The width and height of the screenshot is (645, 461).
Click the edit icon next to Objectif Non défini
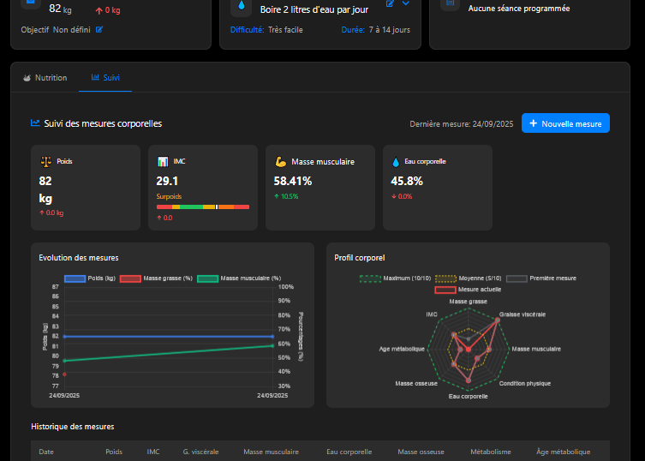(x=99, y=30)
